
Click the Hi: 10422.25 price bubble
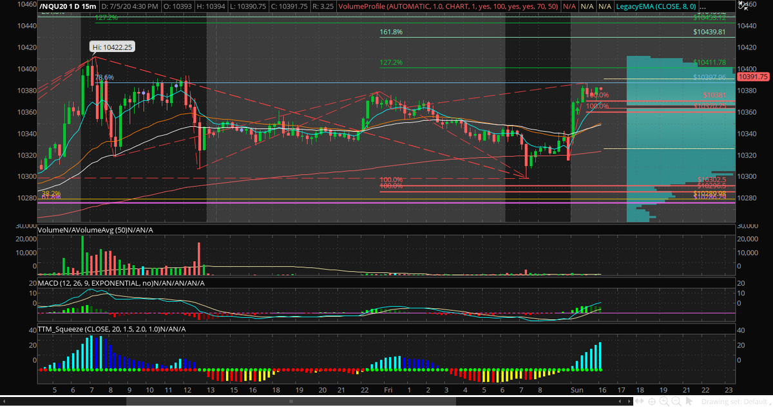coord(111,47)
